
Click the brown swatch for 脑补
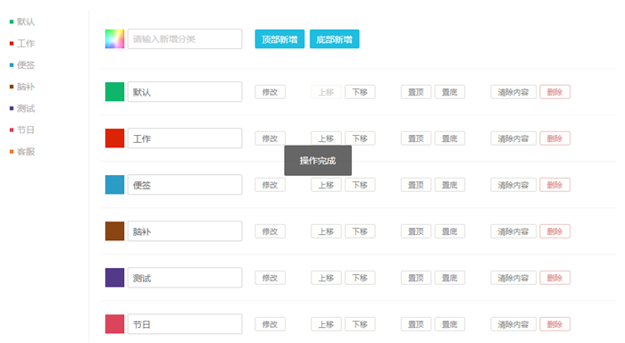114,231
